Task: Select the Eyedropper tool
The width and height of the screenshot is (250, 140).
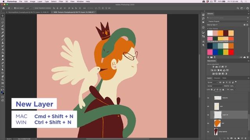Action: tap(3, 33)
